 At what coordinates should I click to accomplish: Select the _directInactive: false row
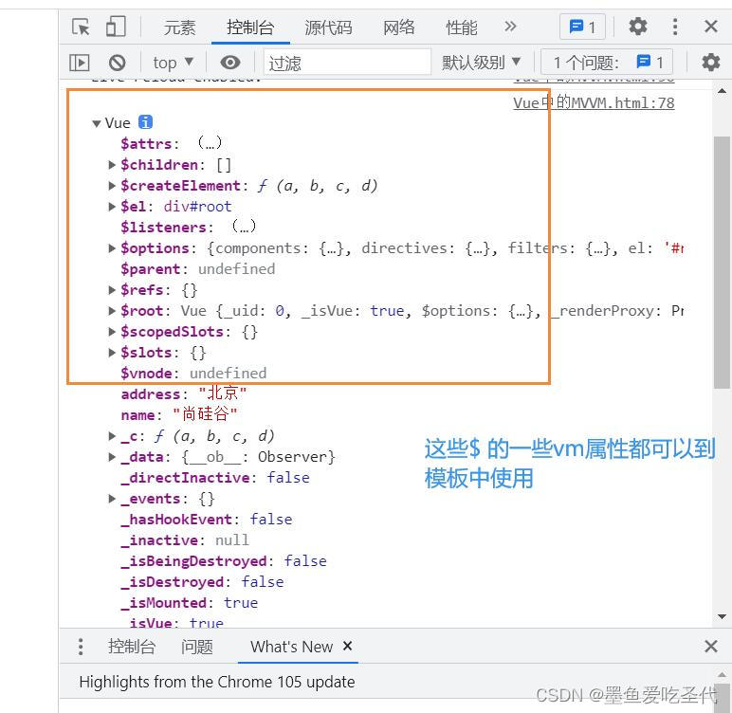[x=215, y=477]
